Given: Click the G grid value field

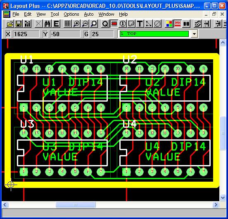Looking at the screenshot, I should click(x=102, y=34).
